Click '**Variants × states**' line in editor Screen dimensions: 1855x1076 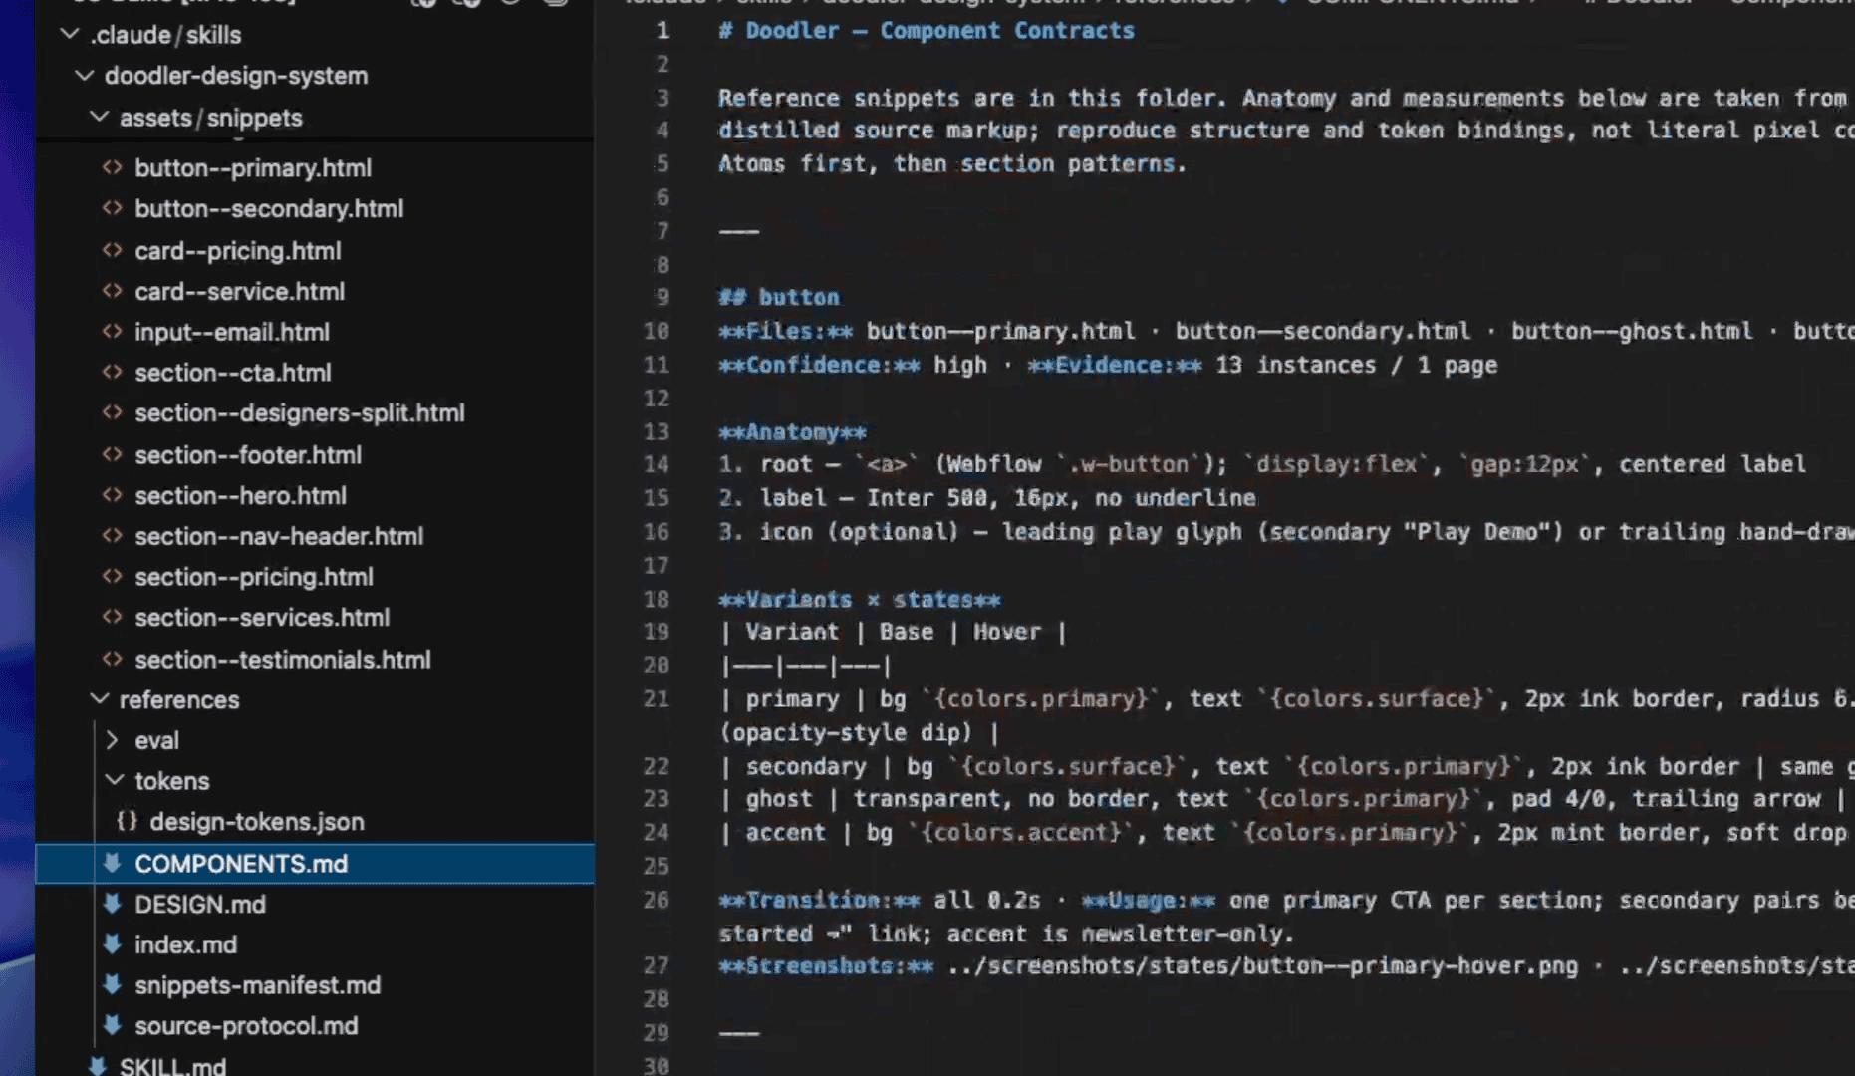[x=859, y=600]
